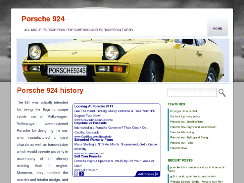Open 'Porsche 924 Engine and transmission' page
The image size is (244, 183).
193,127
